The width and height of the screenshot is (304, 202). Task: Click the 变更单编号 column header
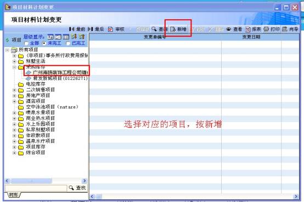155,37
